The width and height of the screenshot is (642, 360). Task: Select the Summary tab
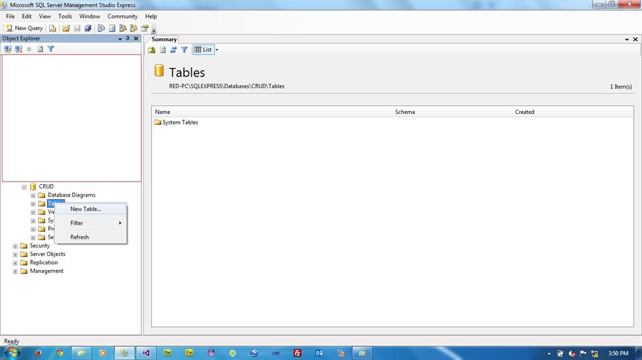pyautogui.click(x=164, y=39)
